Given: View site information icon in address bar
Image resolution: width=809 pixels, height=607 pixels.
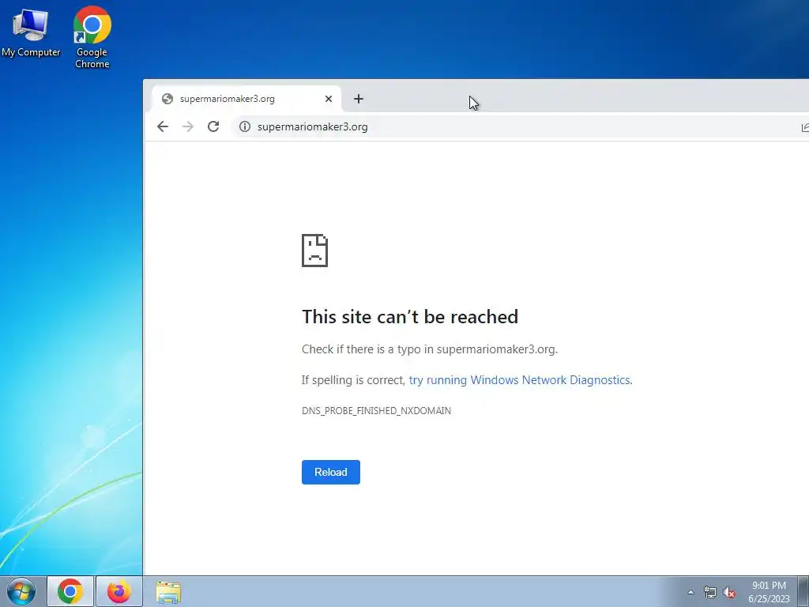Looking at the screenshot, I should 245,126.
